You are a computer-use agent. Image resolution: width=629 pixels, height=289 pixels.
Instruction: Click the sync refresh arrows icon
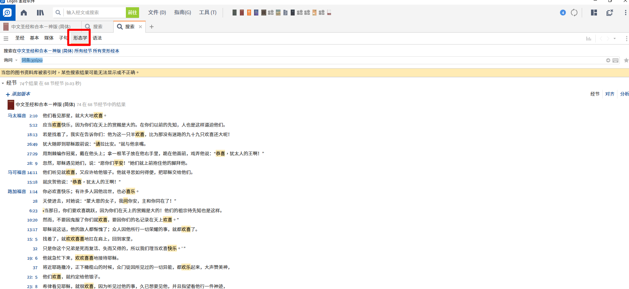tap(574, 13)
